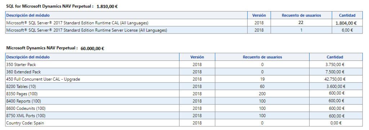Screen dimensions: 369x130
Task: Click the user count 200 cell
Action: click(x=262, y=94)
